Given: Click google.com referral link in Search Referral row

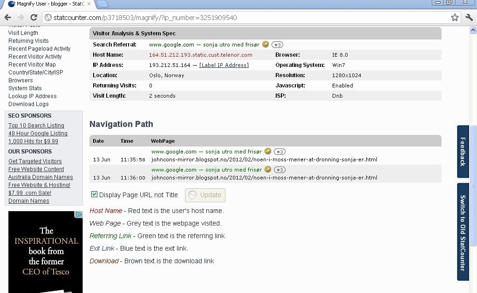Looking at the screenshot, I should 204,45.
